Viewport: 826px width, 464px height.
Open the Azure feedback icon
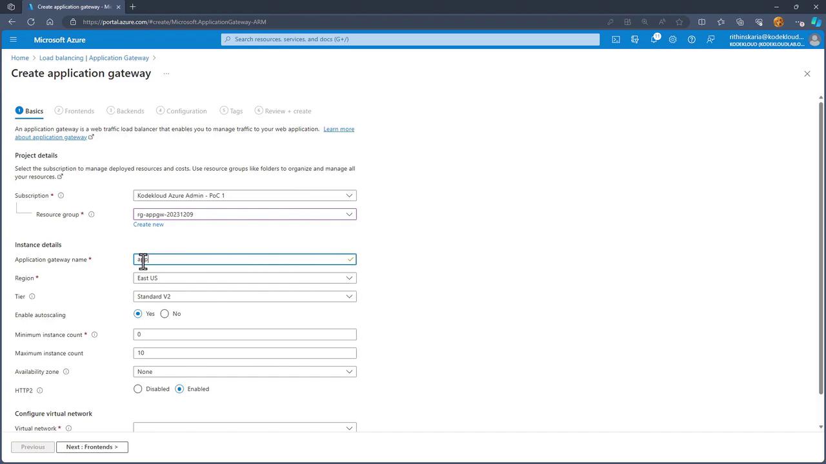[710, 39]
